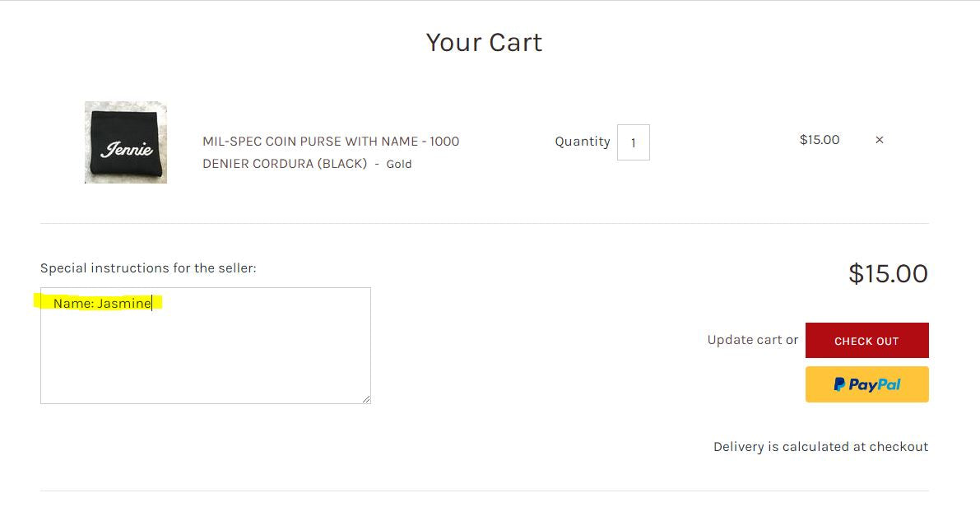Click the 'Quantity' label text
Image resolution: width=980 pixels, height=507 pixels.
(x=582, y=142)
